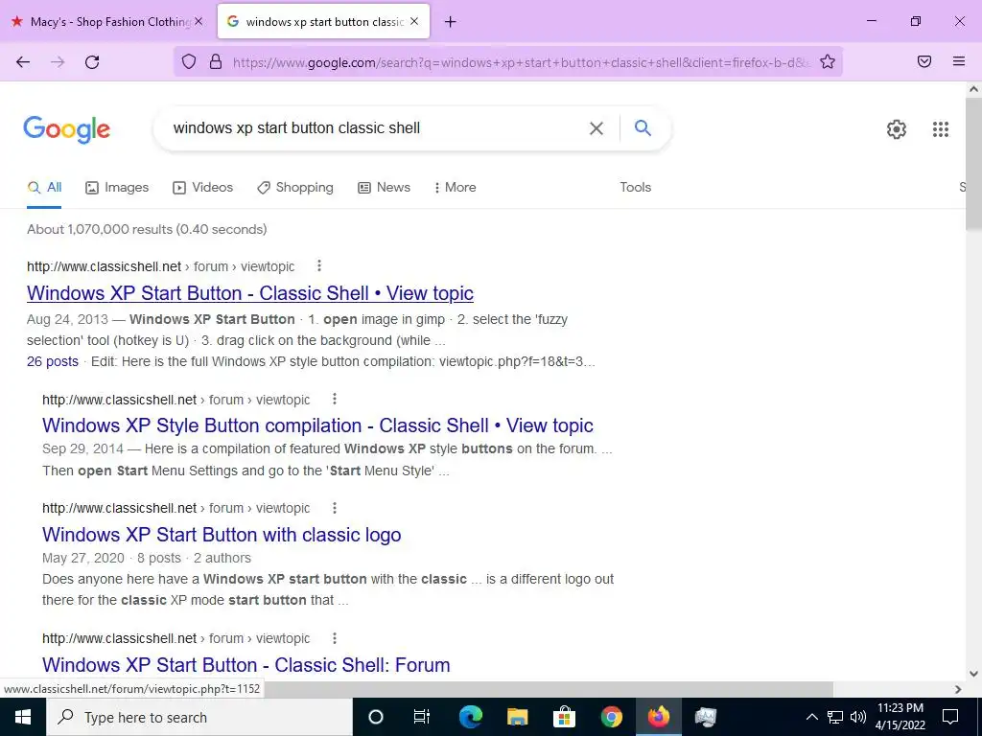Open Google quick settings gear

coord(897,129)
